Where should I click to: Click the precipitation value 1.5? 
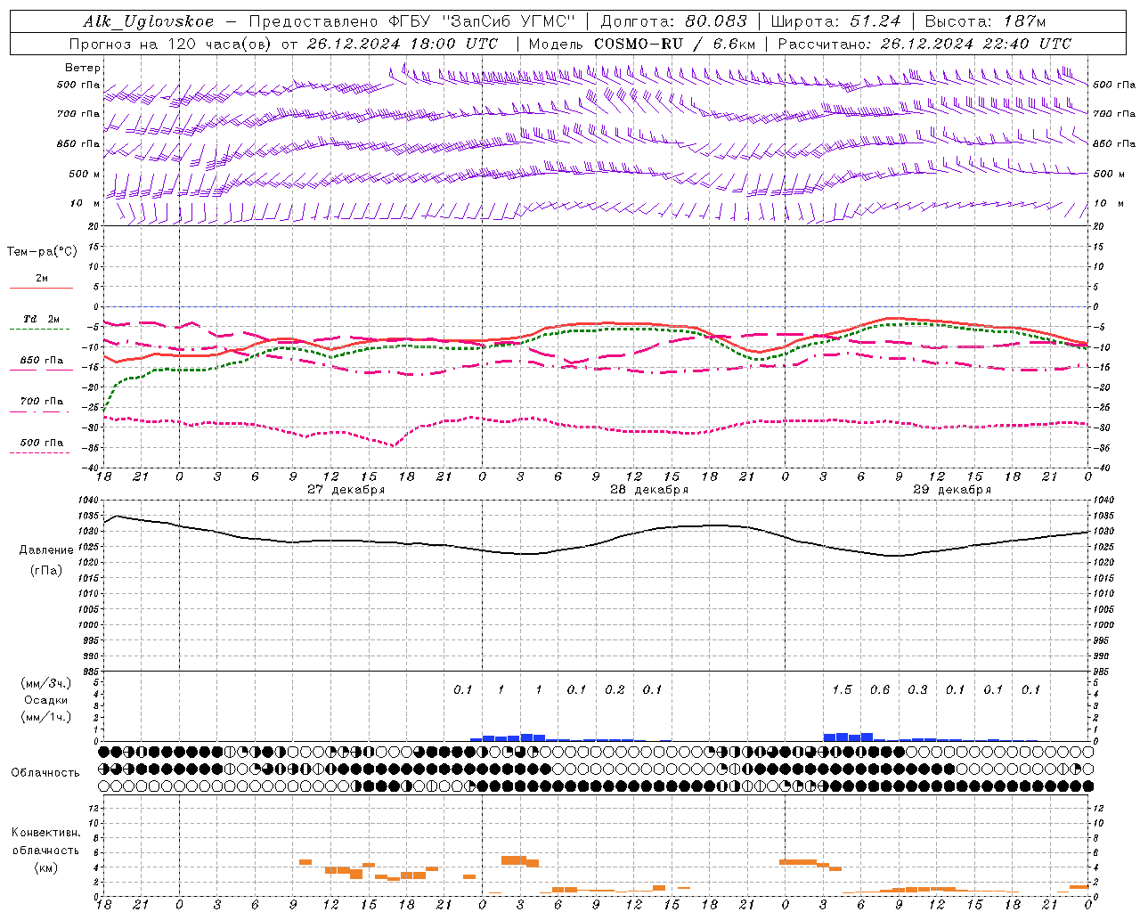pyautogui.click(x=842, y=690)
